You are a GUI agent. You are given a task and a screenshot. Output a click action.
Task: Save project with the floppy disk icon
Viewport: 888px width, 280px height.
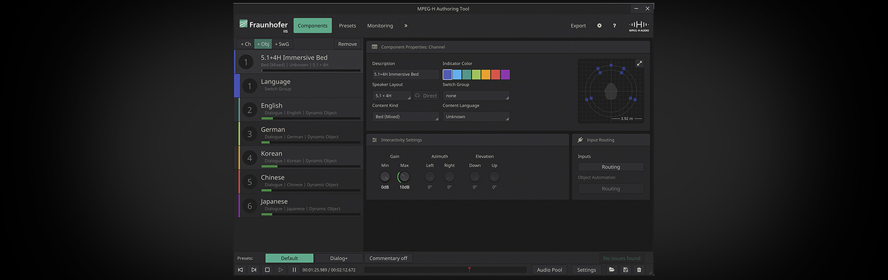tap(625, 270)
